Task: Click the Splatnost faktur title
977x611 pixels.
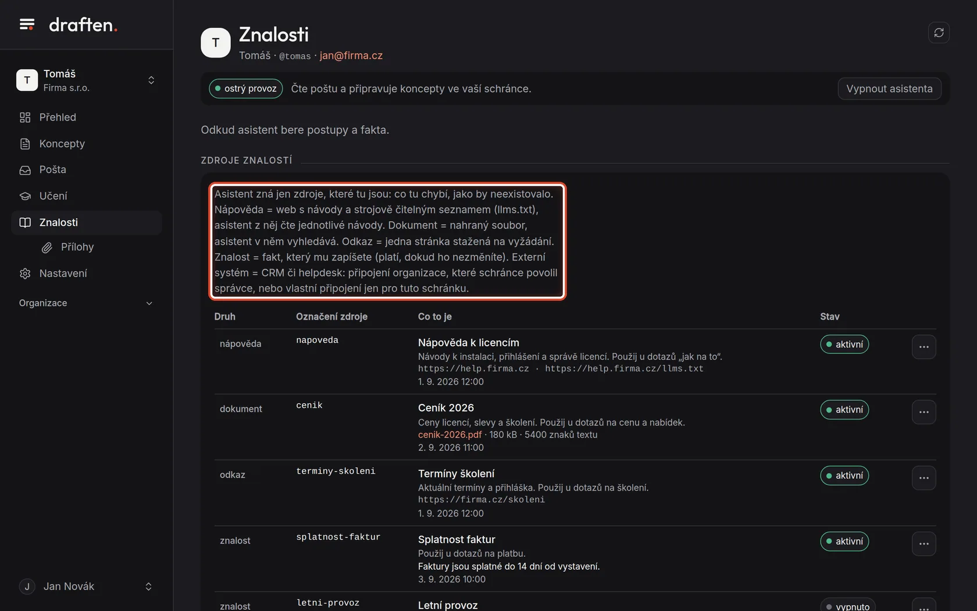Action: (x=457, y=539)
